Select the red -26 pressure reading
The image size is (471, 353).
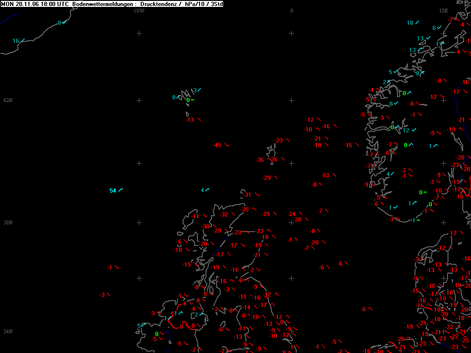(274, 159)
